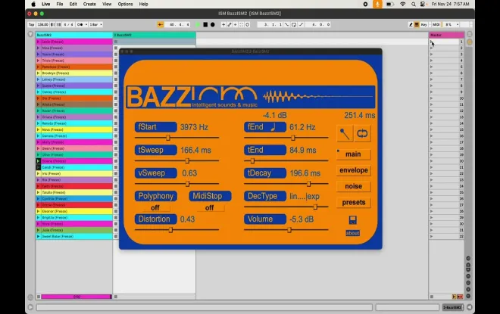Click the tDecay slider handle
This screenshot has height=314, width=500.
click(308, 184)
